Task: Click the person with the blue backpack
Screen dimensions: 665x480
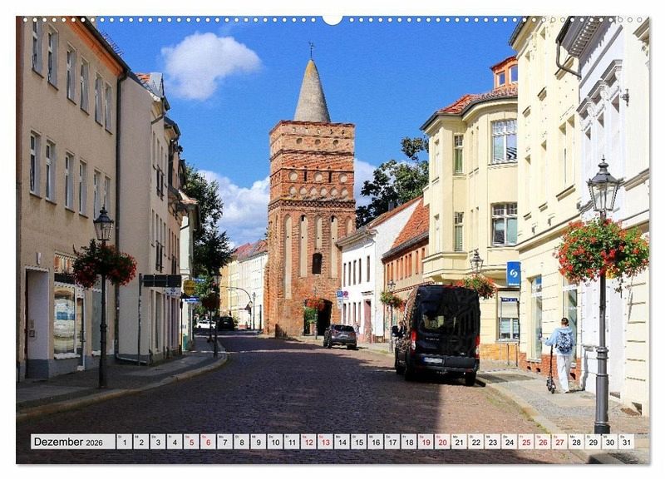Action: [563, 348]
